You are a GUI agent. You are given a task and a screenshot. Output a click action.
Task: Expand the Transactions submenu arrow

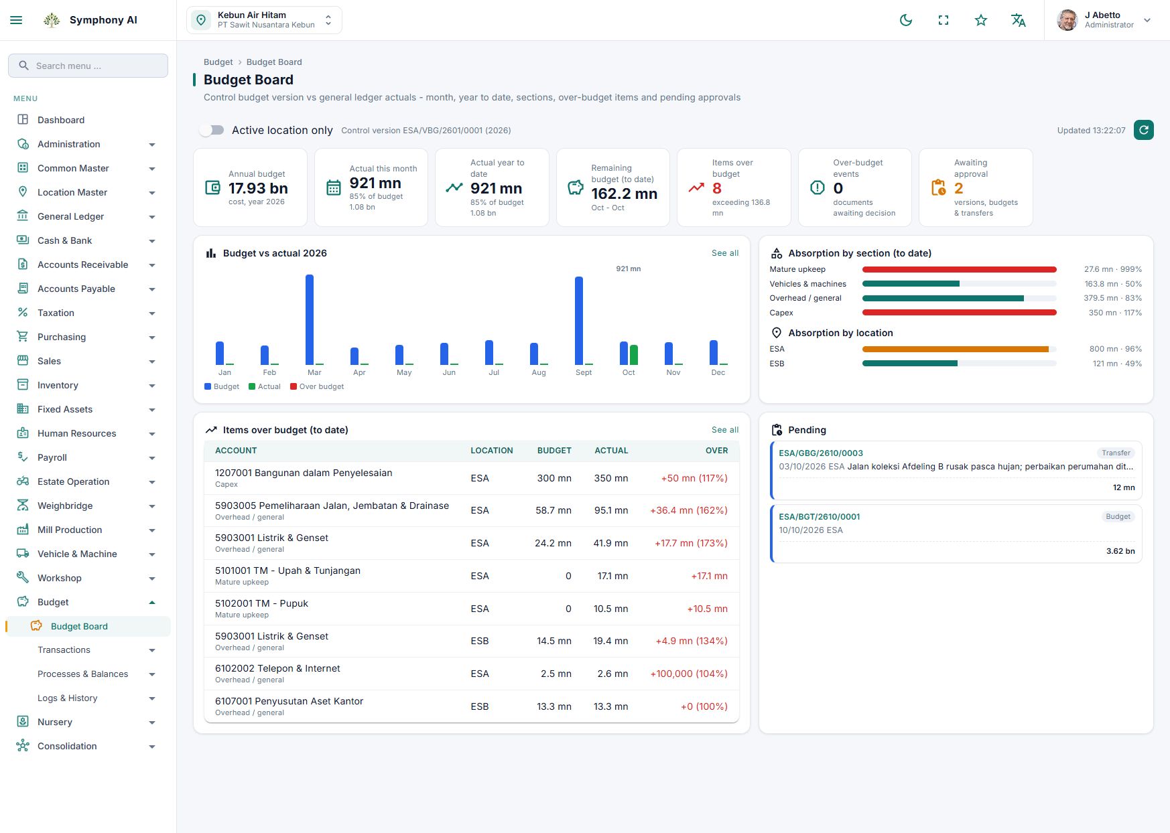pyautogui.click(x=152, y=650)
